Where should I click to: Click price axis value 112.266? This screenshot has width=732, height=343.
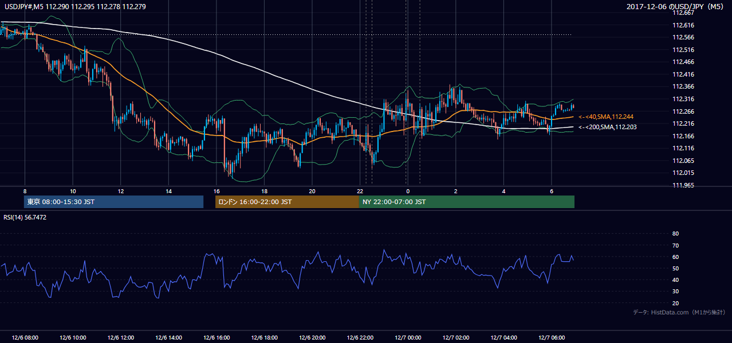pos(683,111)
